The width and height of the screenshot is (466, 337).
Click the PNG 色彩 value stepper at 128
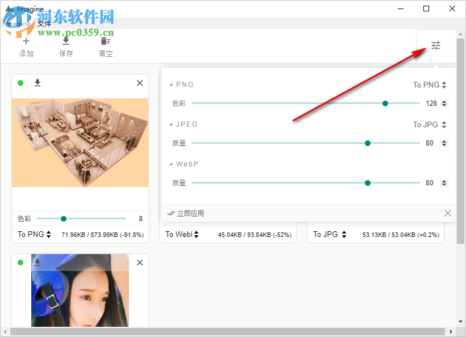click(x=444, y=103)
